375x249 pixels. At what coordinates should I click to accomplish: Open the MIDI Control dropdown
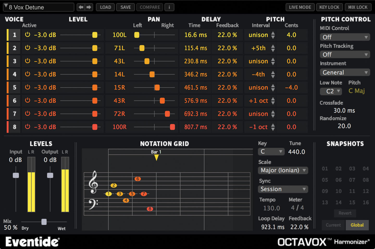[345, 37]
